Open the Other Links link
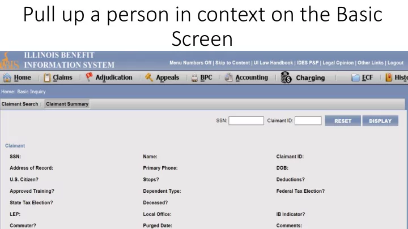Screen dimensions: 408x229 370,63
